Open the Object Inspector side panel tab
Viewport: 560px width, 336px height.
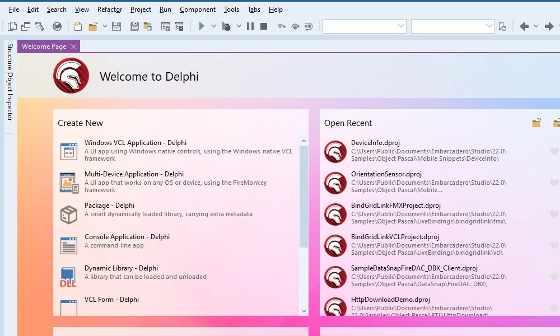[x=10, y=96]
